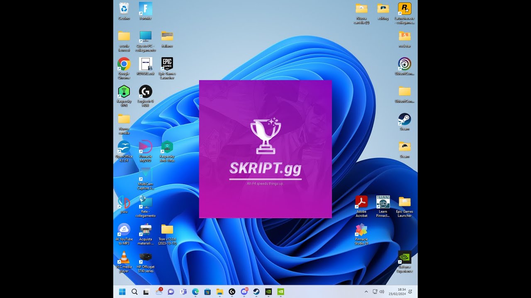The height and width of the screenshot is (298, 531).
Task: Open Microsoft Teams from the taskbar
Action: point(183,292)
